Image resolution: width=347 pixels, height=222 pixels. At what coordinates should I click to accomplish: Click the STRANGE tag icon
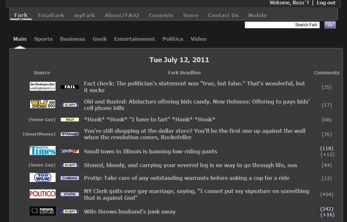[69, 134]
